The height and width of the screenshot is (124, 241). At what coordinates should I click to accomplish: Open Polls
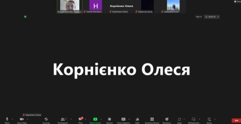138,120
